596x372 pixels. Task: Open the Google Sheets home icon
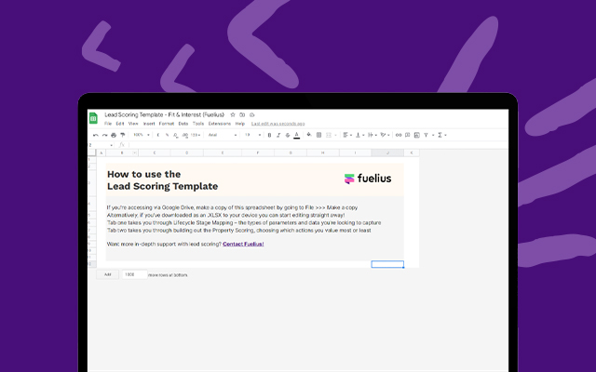pos(94,117)
